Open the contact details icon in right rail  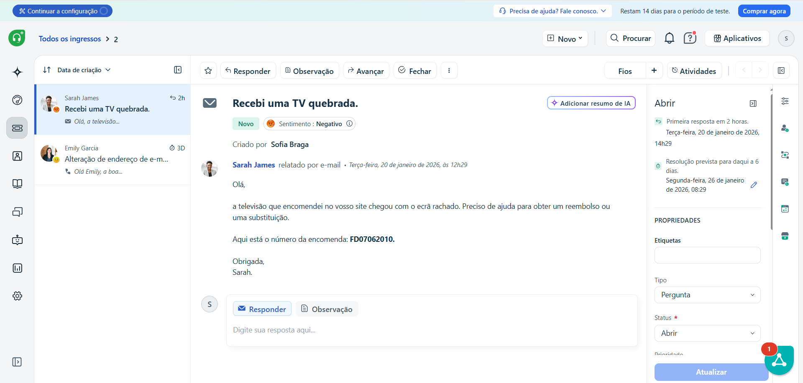785,128
